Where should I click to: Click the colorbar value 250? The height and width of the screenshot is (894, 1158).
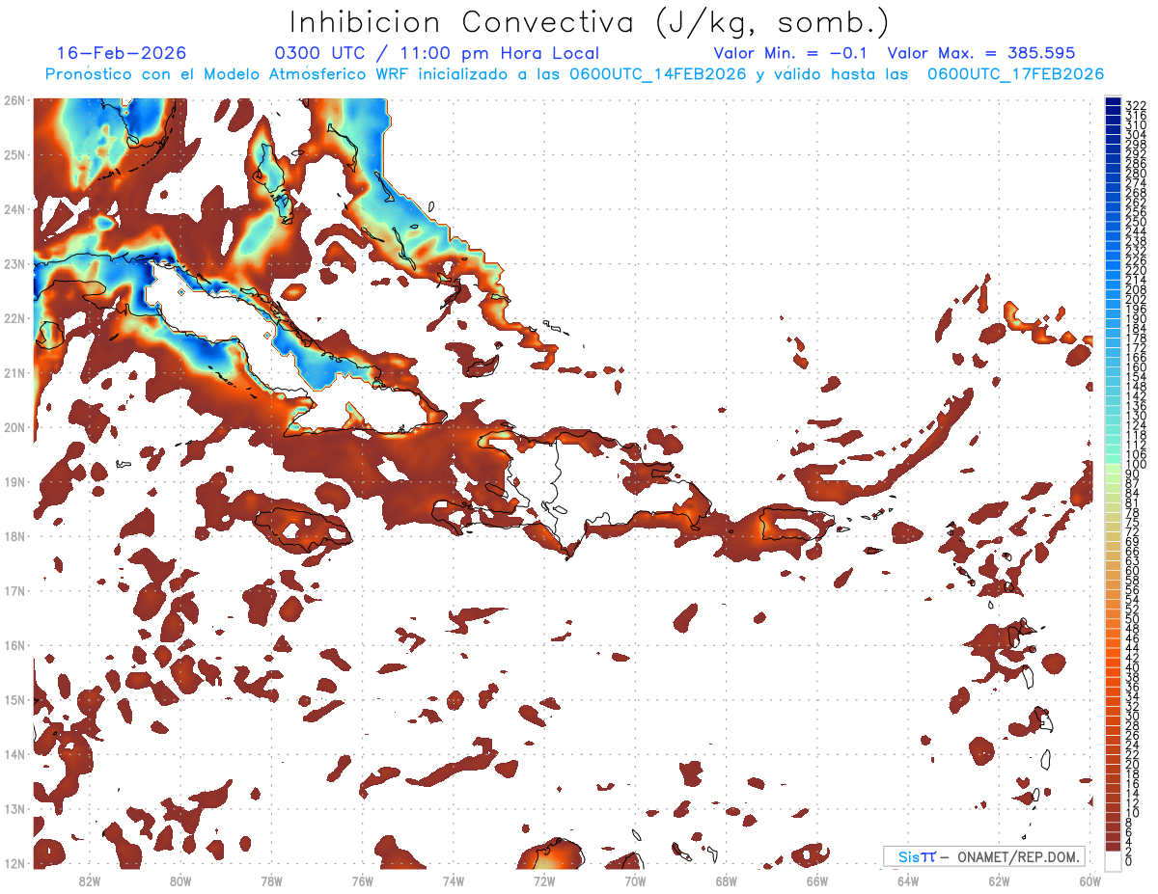tap(1136, 222)
